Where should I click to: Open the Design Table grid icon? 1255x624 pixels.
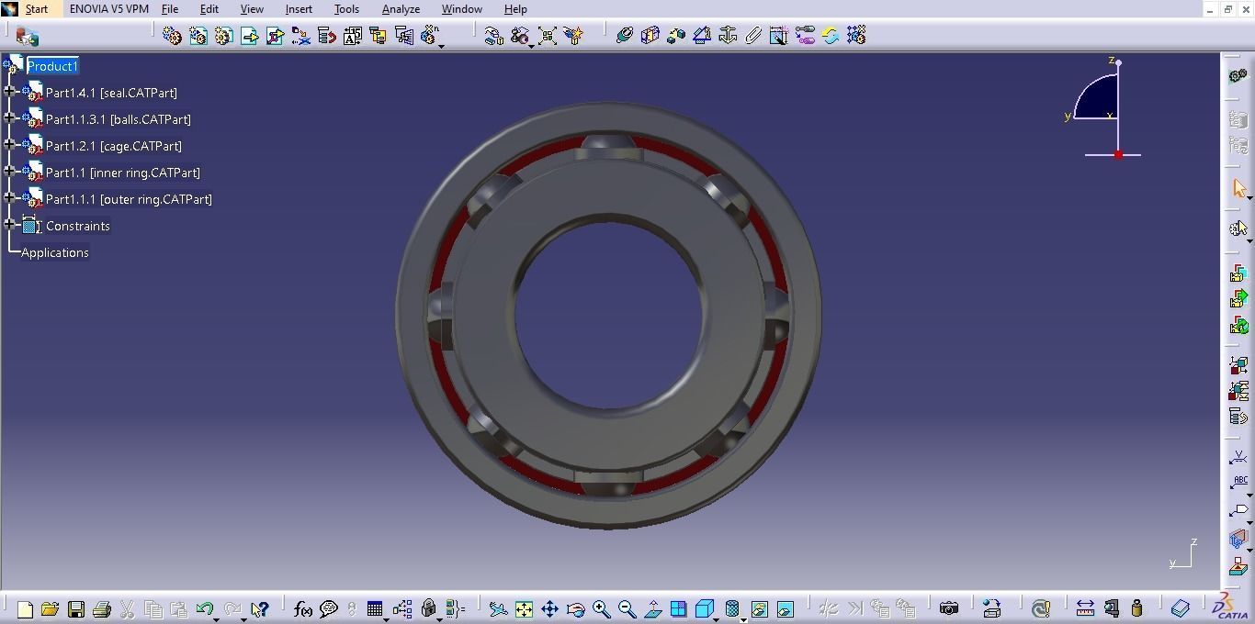coord(374,609)
